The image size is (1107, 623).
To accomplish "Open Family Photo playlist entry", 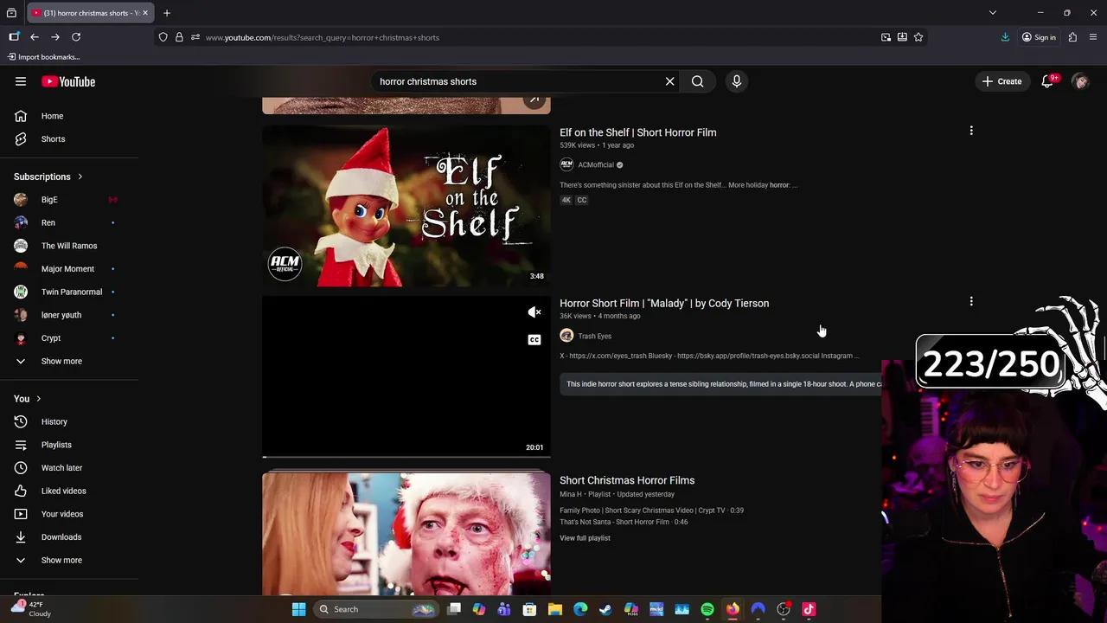I will 651,511.
